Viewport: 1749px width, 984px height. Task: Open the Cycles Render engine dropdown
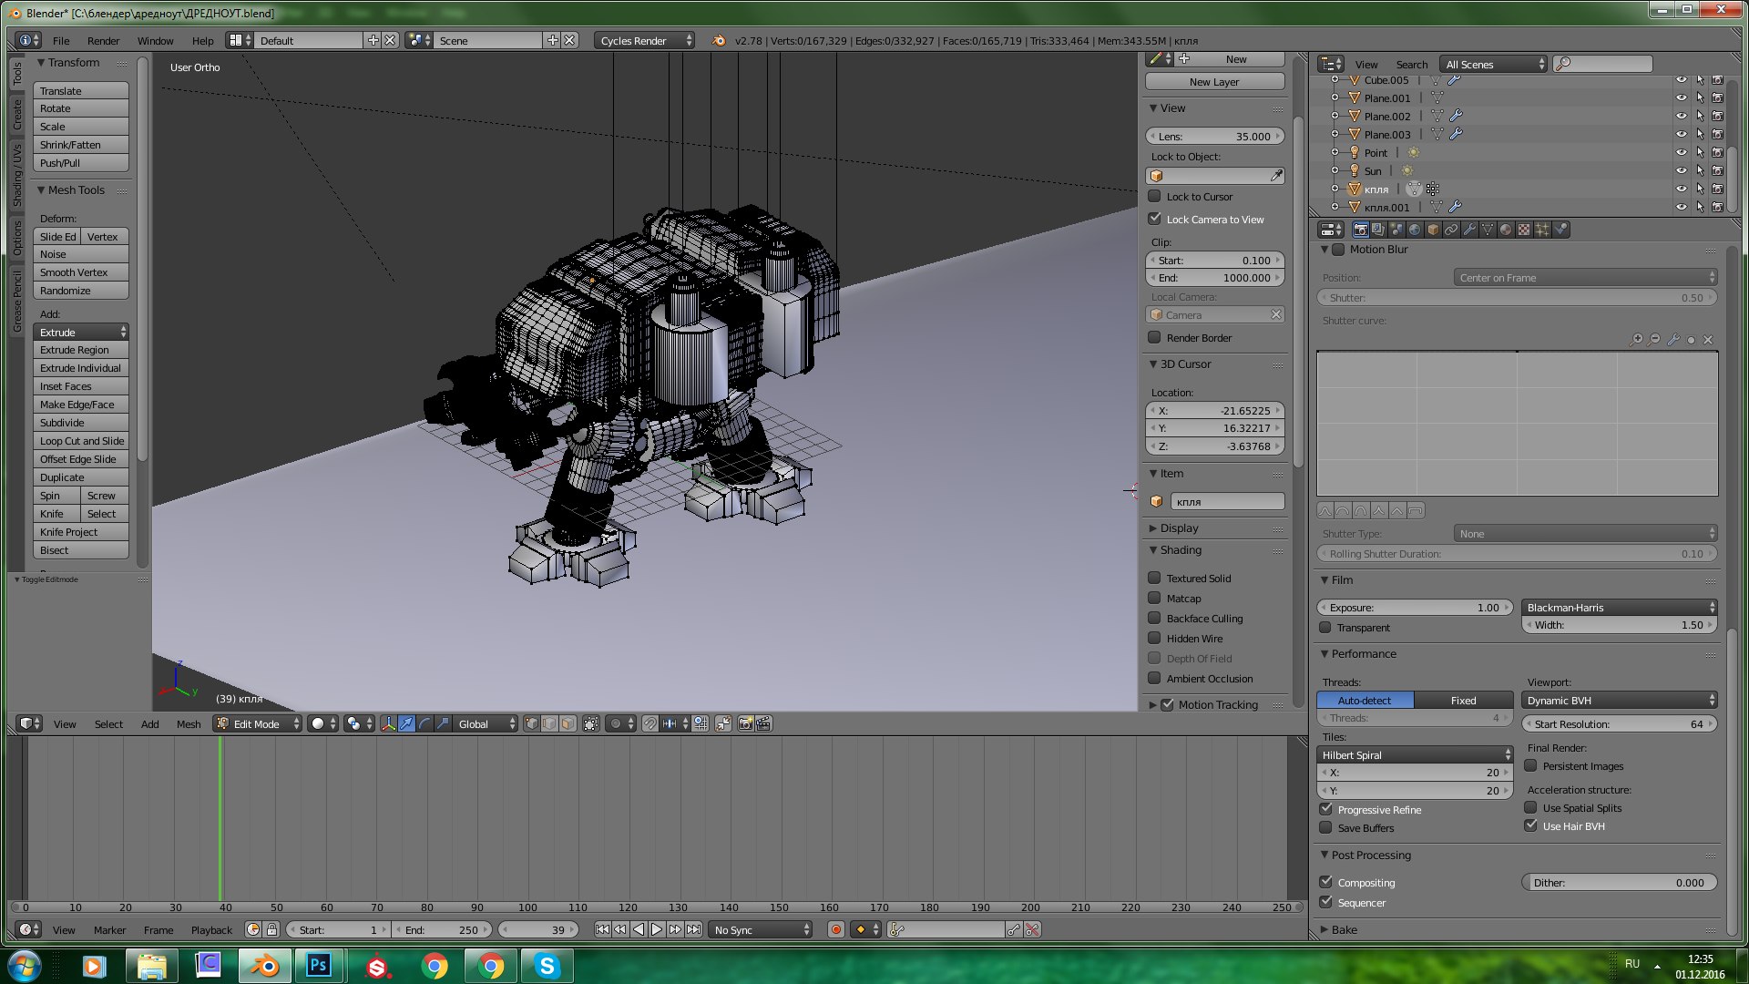coord(644,40)
